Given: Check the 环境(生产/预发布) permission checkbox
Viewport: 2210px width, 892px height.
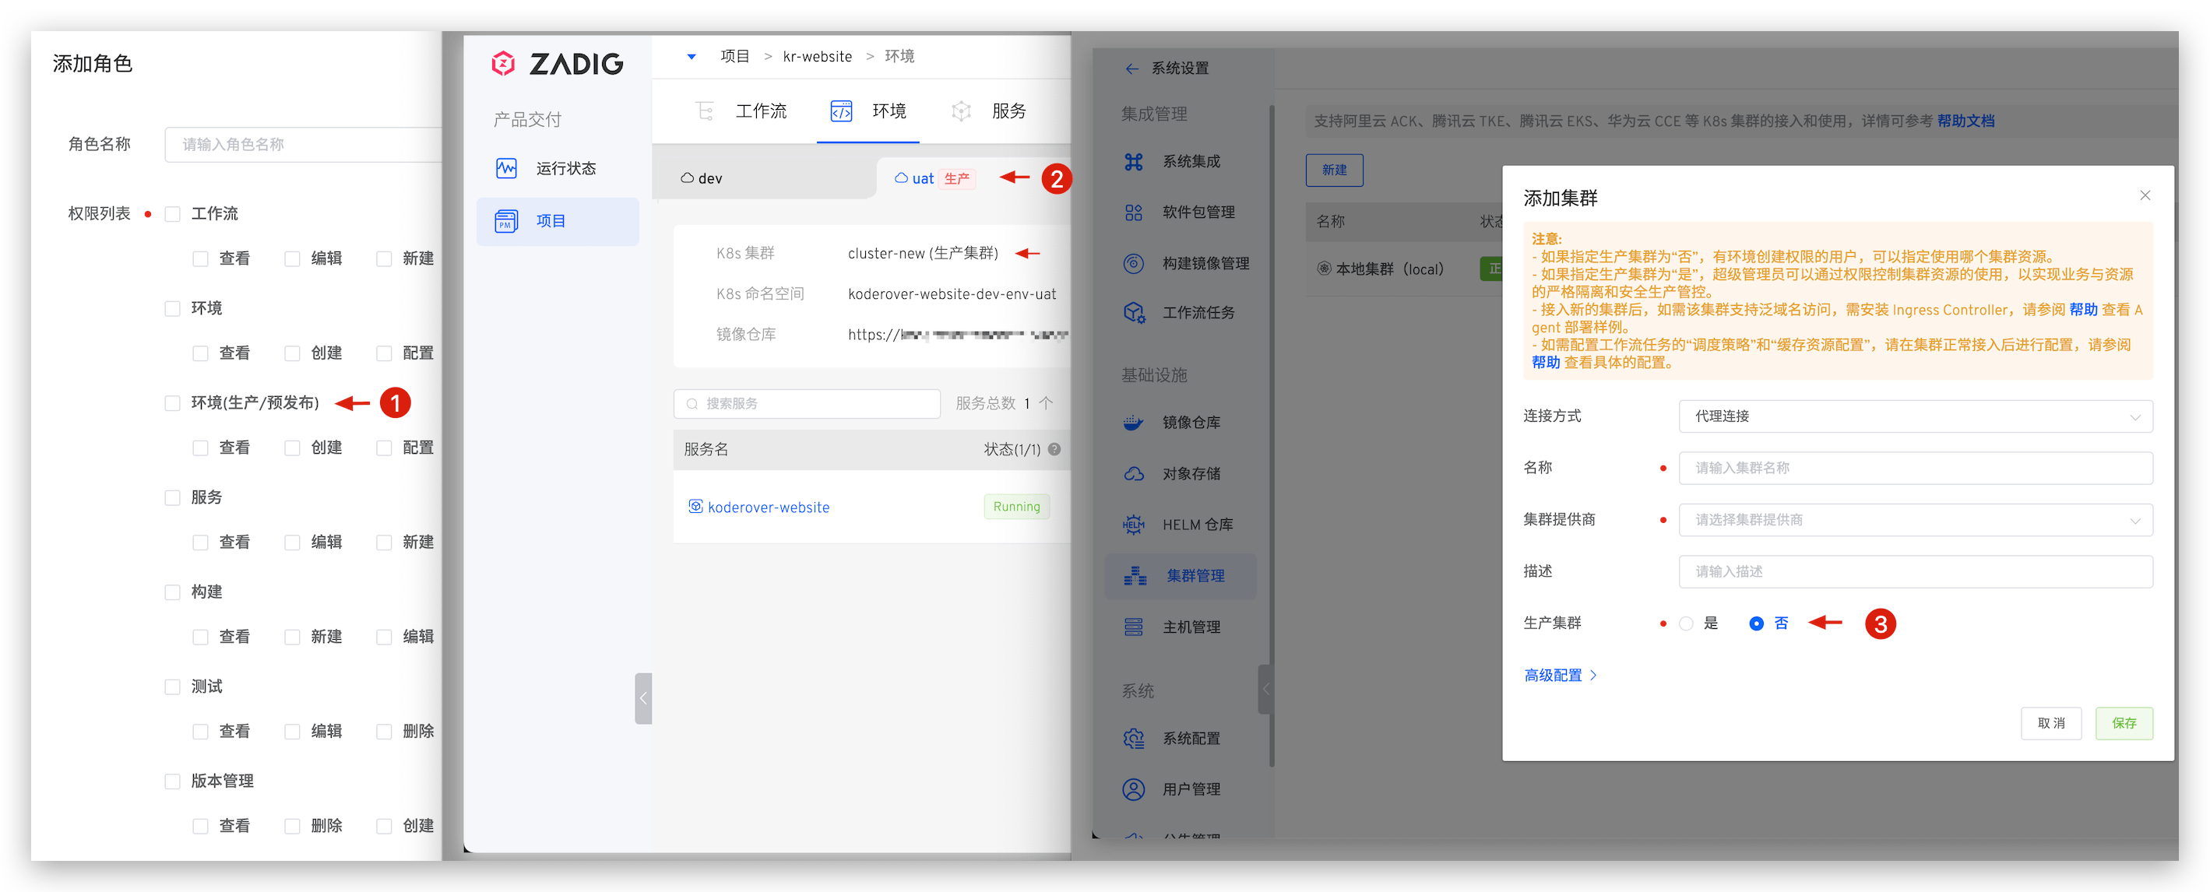Looking at the screenshot, I should (171, 402).
